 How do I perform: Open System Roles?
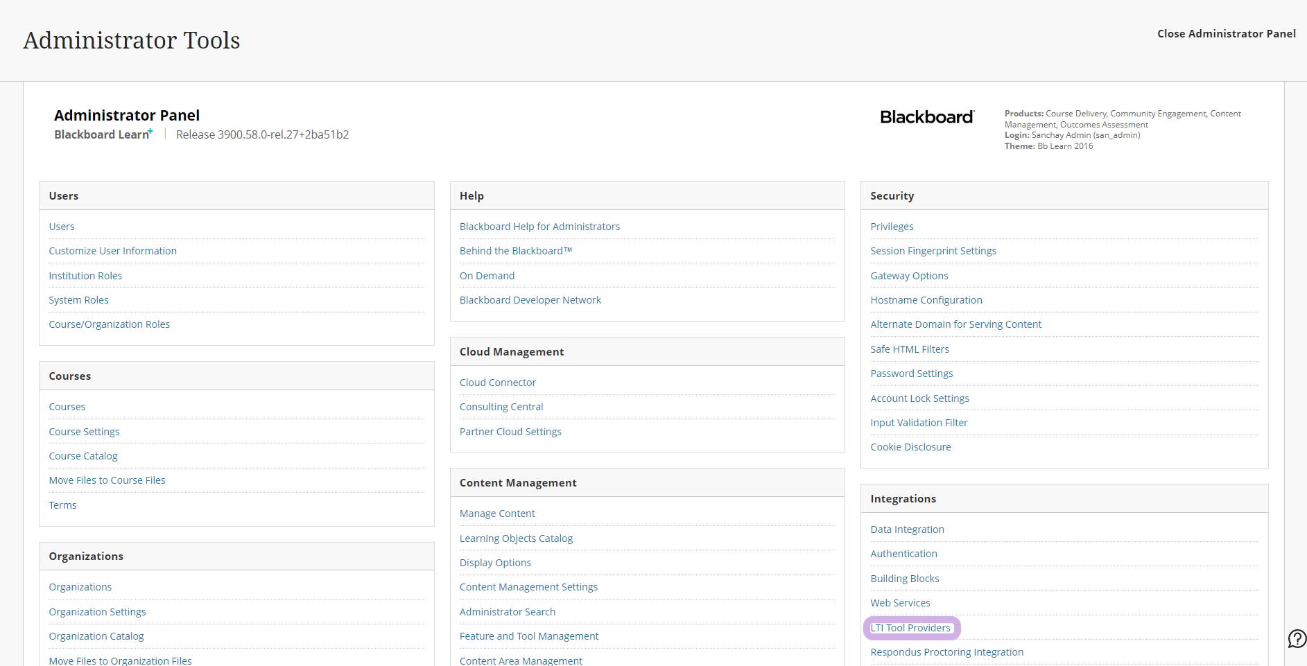coord(78,300)
